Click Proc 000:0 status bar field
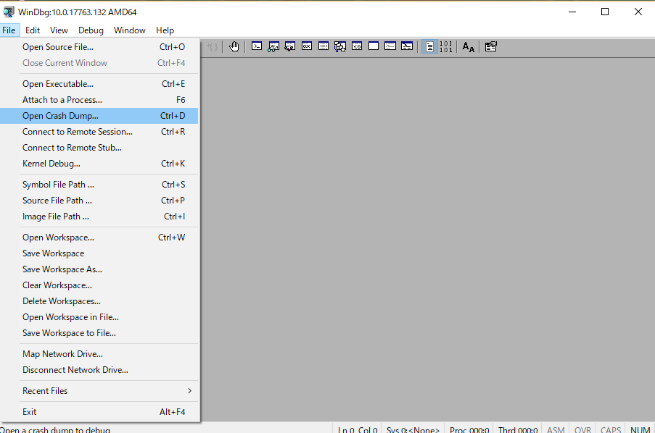The width and height of the screenshot is (655, 433). coord(469,429)
